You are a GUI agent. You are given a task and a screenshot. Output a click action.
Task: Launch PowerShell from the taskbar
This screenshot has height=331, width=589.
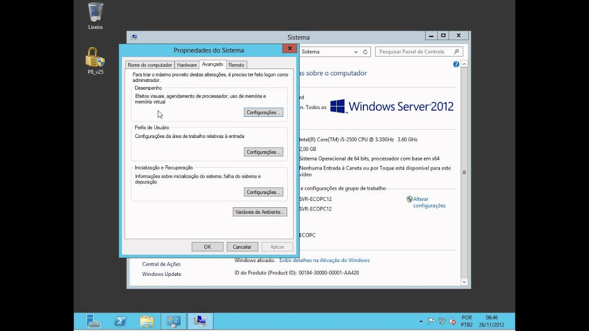point(121,321)
